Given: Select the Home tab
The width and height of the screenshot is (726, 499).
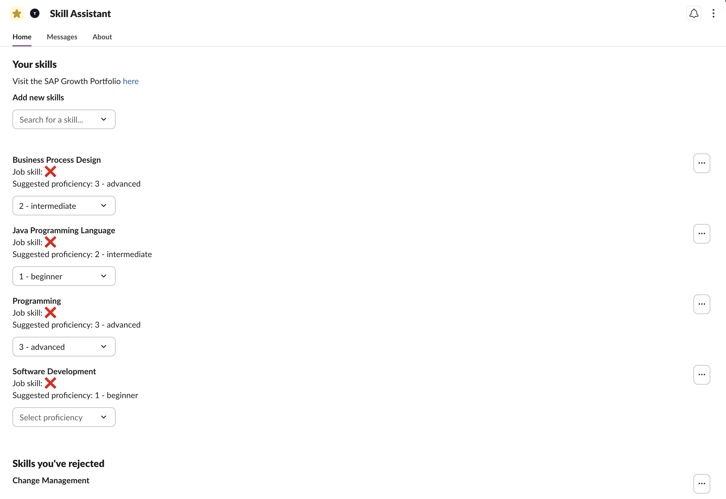Looking at the screenshot, I should 22,37.
